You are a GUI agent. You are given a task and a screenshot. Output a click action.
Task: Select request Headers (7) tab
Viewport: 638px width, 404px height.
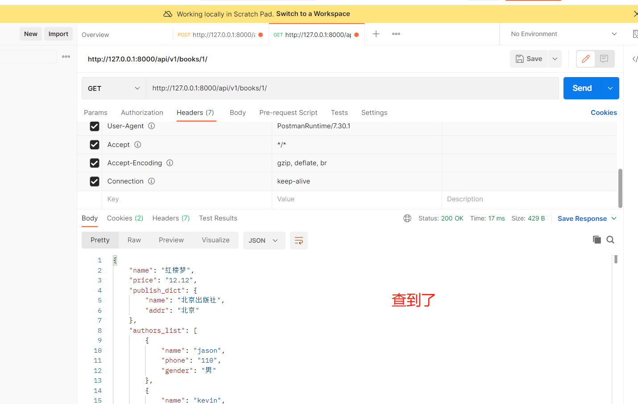click(x=195, y=113)
